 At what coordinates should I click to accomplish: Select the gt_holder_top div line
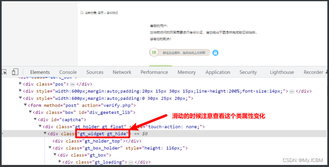point(97,141)
